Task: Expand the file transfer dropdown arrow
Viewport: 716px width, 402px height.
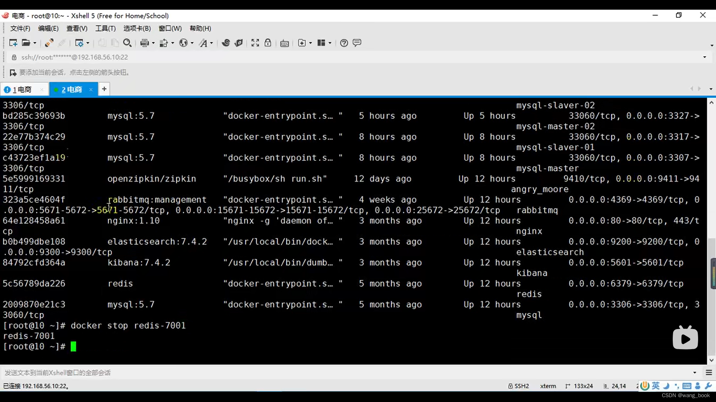Action: tap(173, 43)
